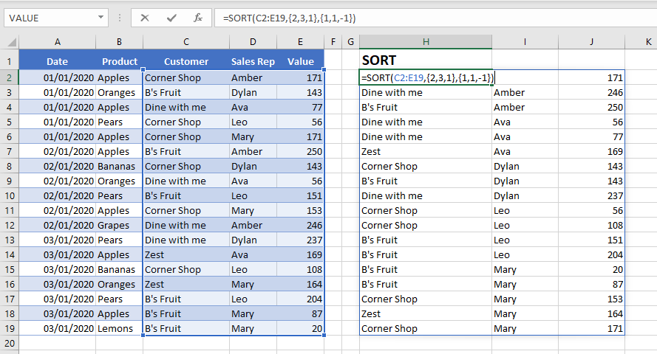Select row 19 header

9,328
